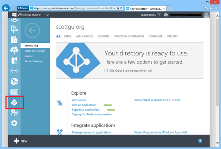Check Skip Quick Start next time checkbox
This screenshot has width=221, height=149.
tap(106, 71)
